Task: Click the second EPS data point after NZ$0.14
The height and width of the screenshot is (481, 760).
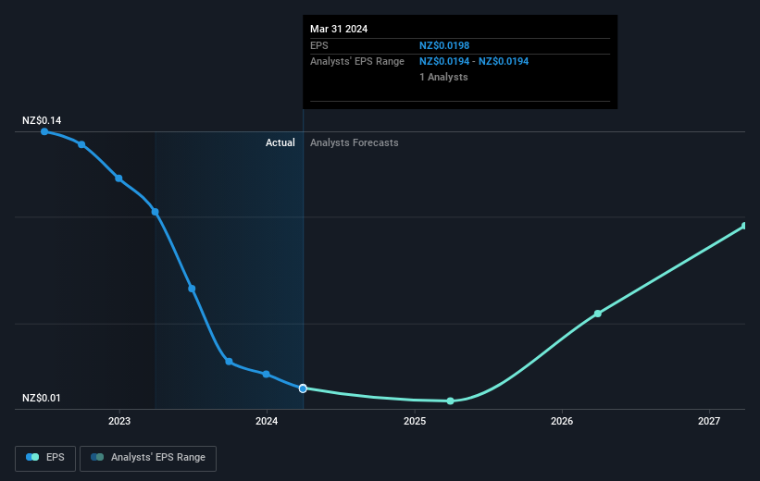Action: 81,144
